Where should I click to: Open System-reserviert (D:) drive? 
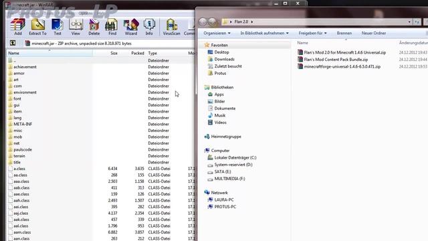point(233,165)
